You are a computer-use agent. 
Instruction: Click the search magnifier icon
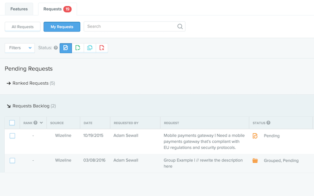coord(180,26)
